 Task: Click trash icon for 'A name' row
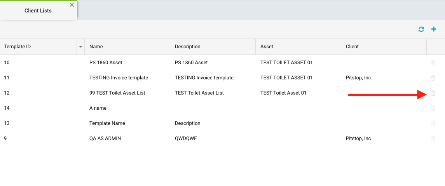(433, 108)
